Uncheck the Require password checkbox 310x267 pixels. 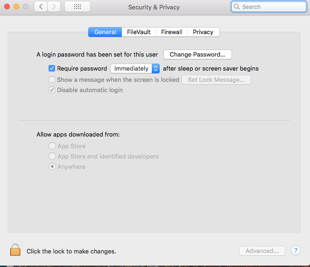tap(52, 69)
